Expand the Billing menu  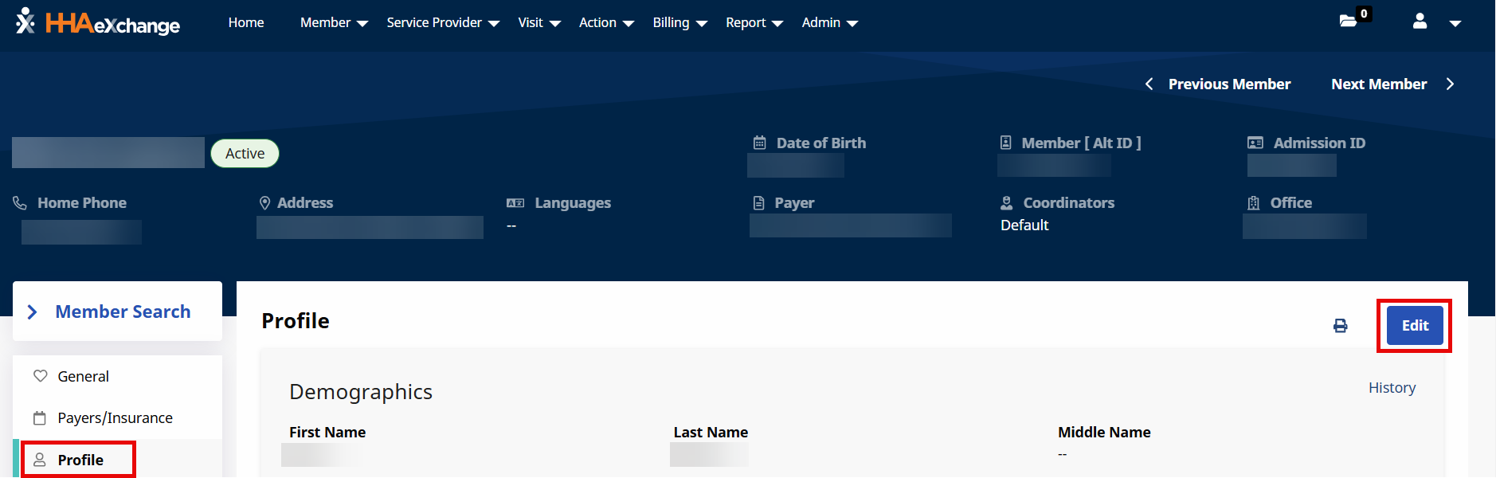(679, 23)
